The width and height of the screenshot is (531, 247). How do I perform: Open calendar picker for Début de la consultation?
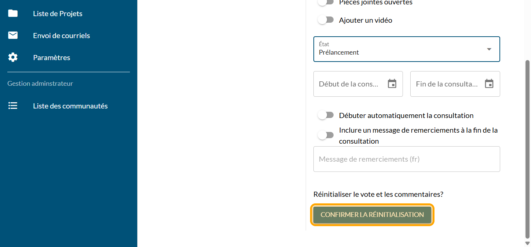click(392, 84)
